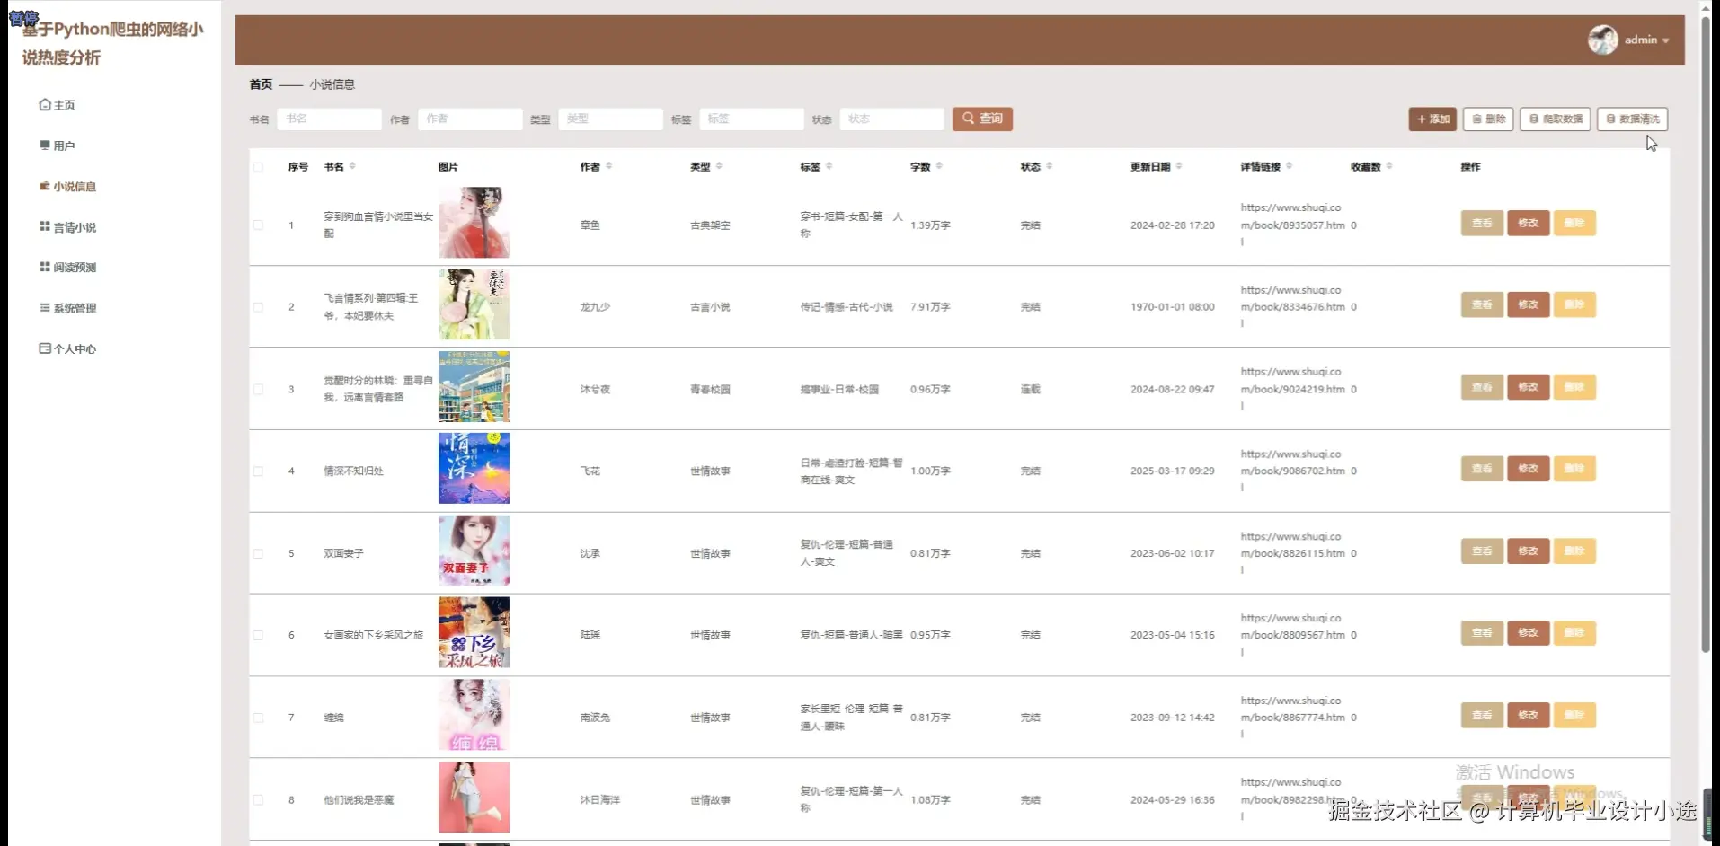Sort the table by 收藏数 column
This screenshot has width=1720, height=846.
(1389, 166)
